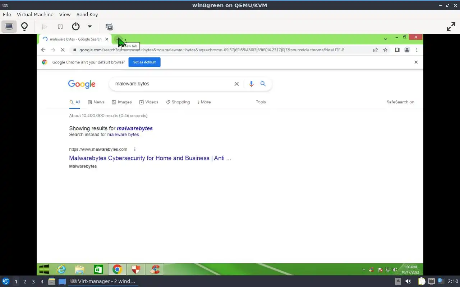Open a new Chrome tab
The height and width of the screenshot is (287, 460).
[118, 39]
